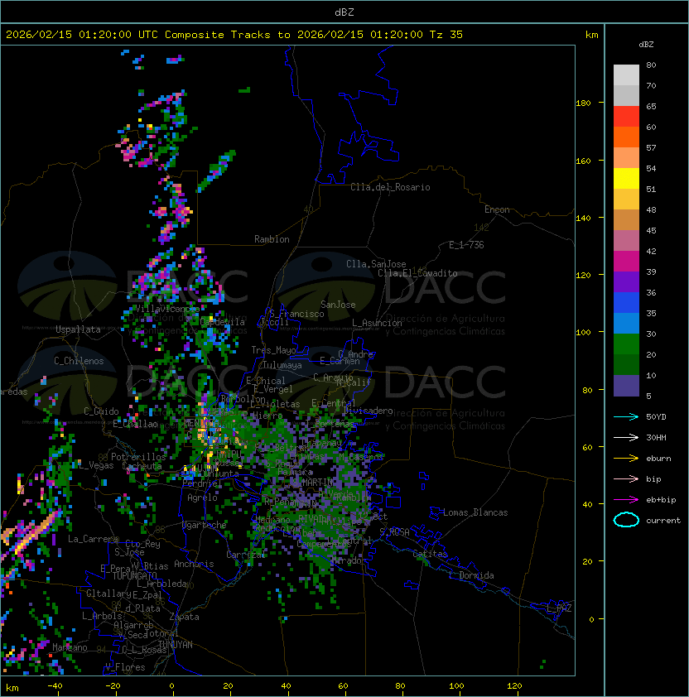Click the 'Encon' map label

click(497, 209)
